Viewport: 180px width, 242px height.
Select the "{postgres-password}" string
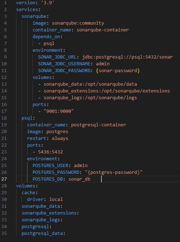click(114, 172)
